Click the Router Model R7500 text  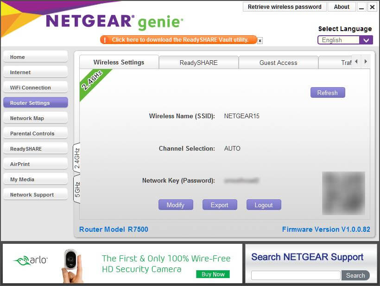(x=114, y=229)
